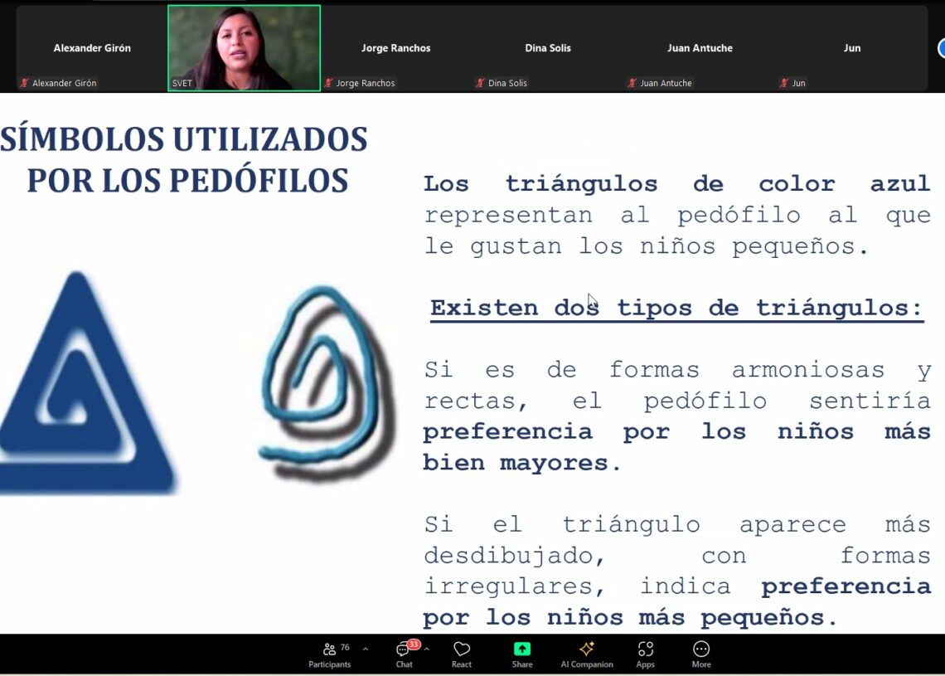945x676 pixels.
Task: Select the SVET speaker video tile
Action: coord(244,47)
